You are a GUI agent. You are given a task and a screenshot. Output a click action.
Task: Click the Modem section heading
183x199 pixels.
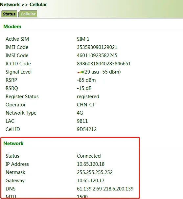(x=12, y=27)
